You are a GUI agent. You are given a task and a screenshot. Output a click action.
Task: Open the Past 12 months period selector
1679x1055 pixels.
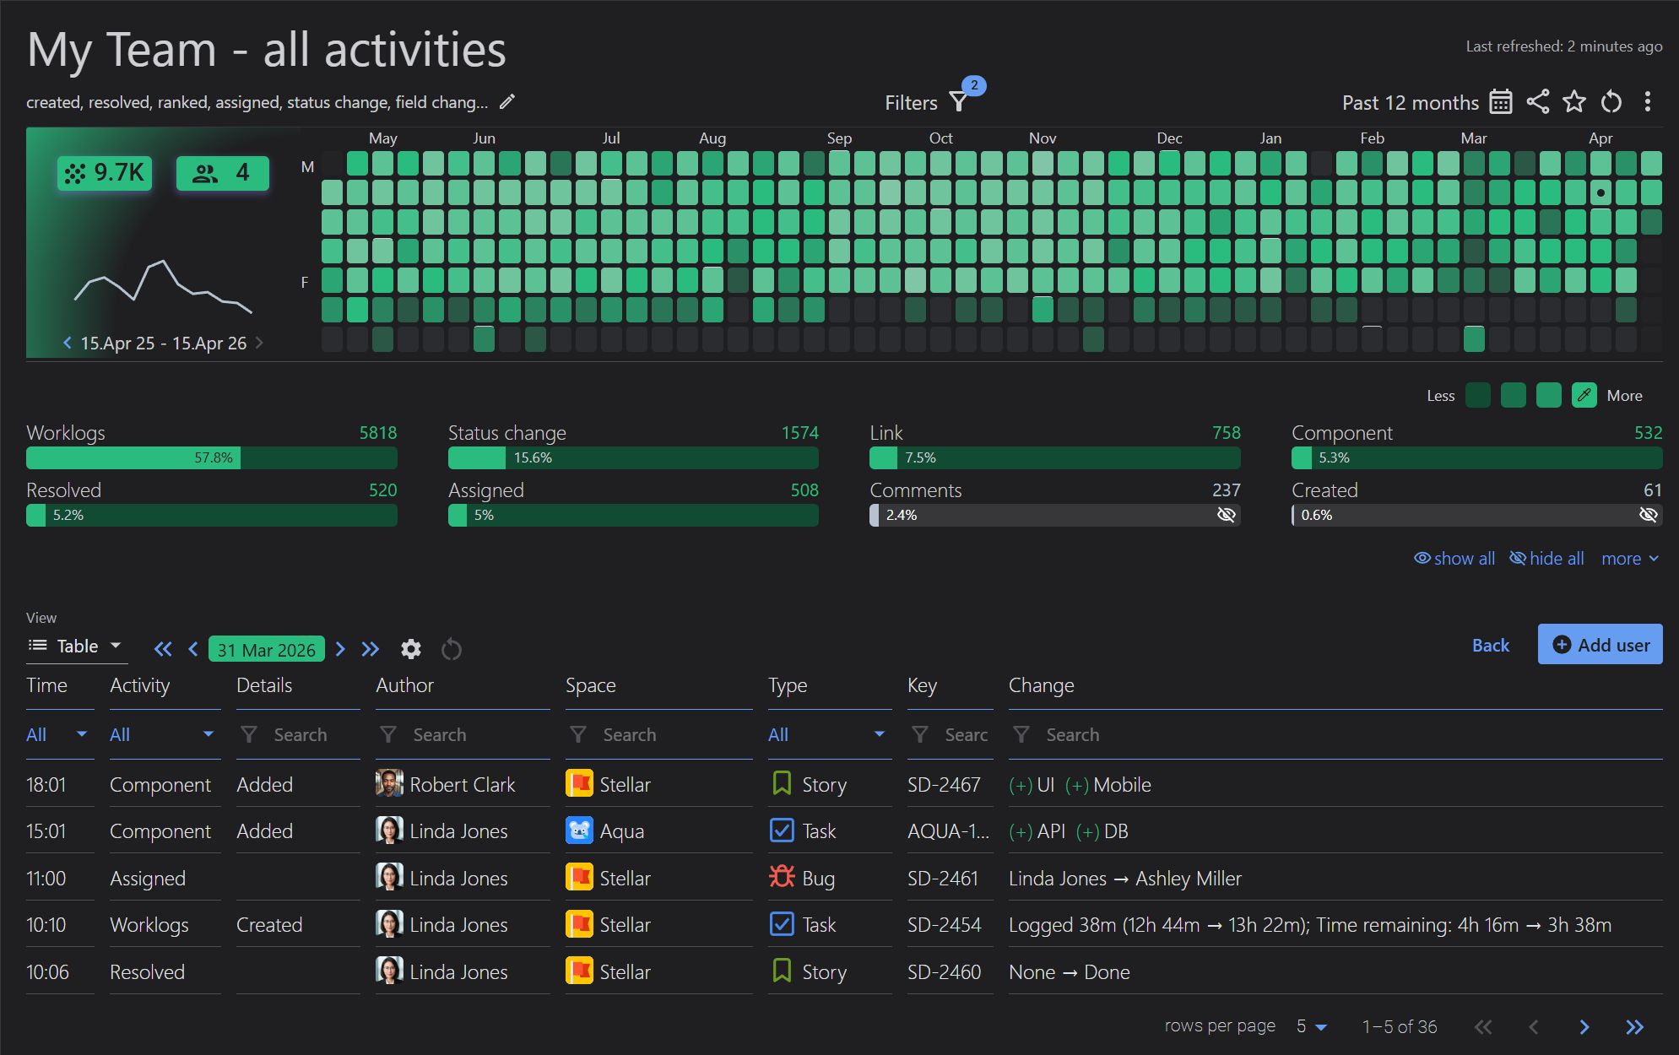click(1409, 102)
